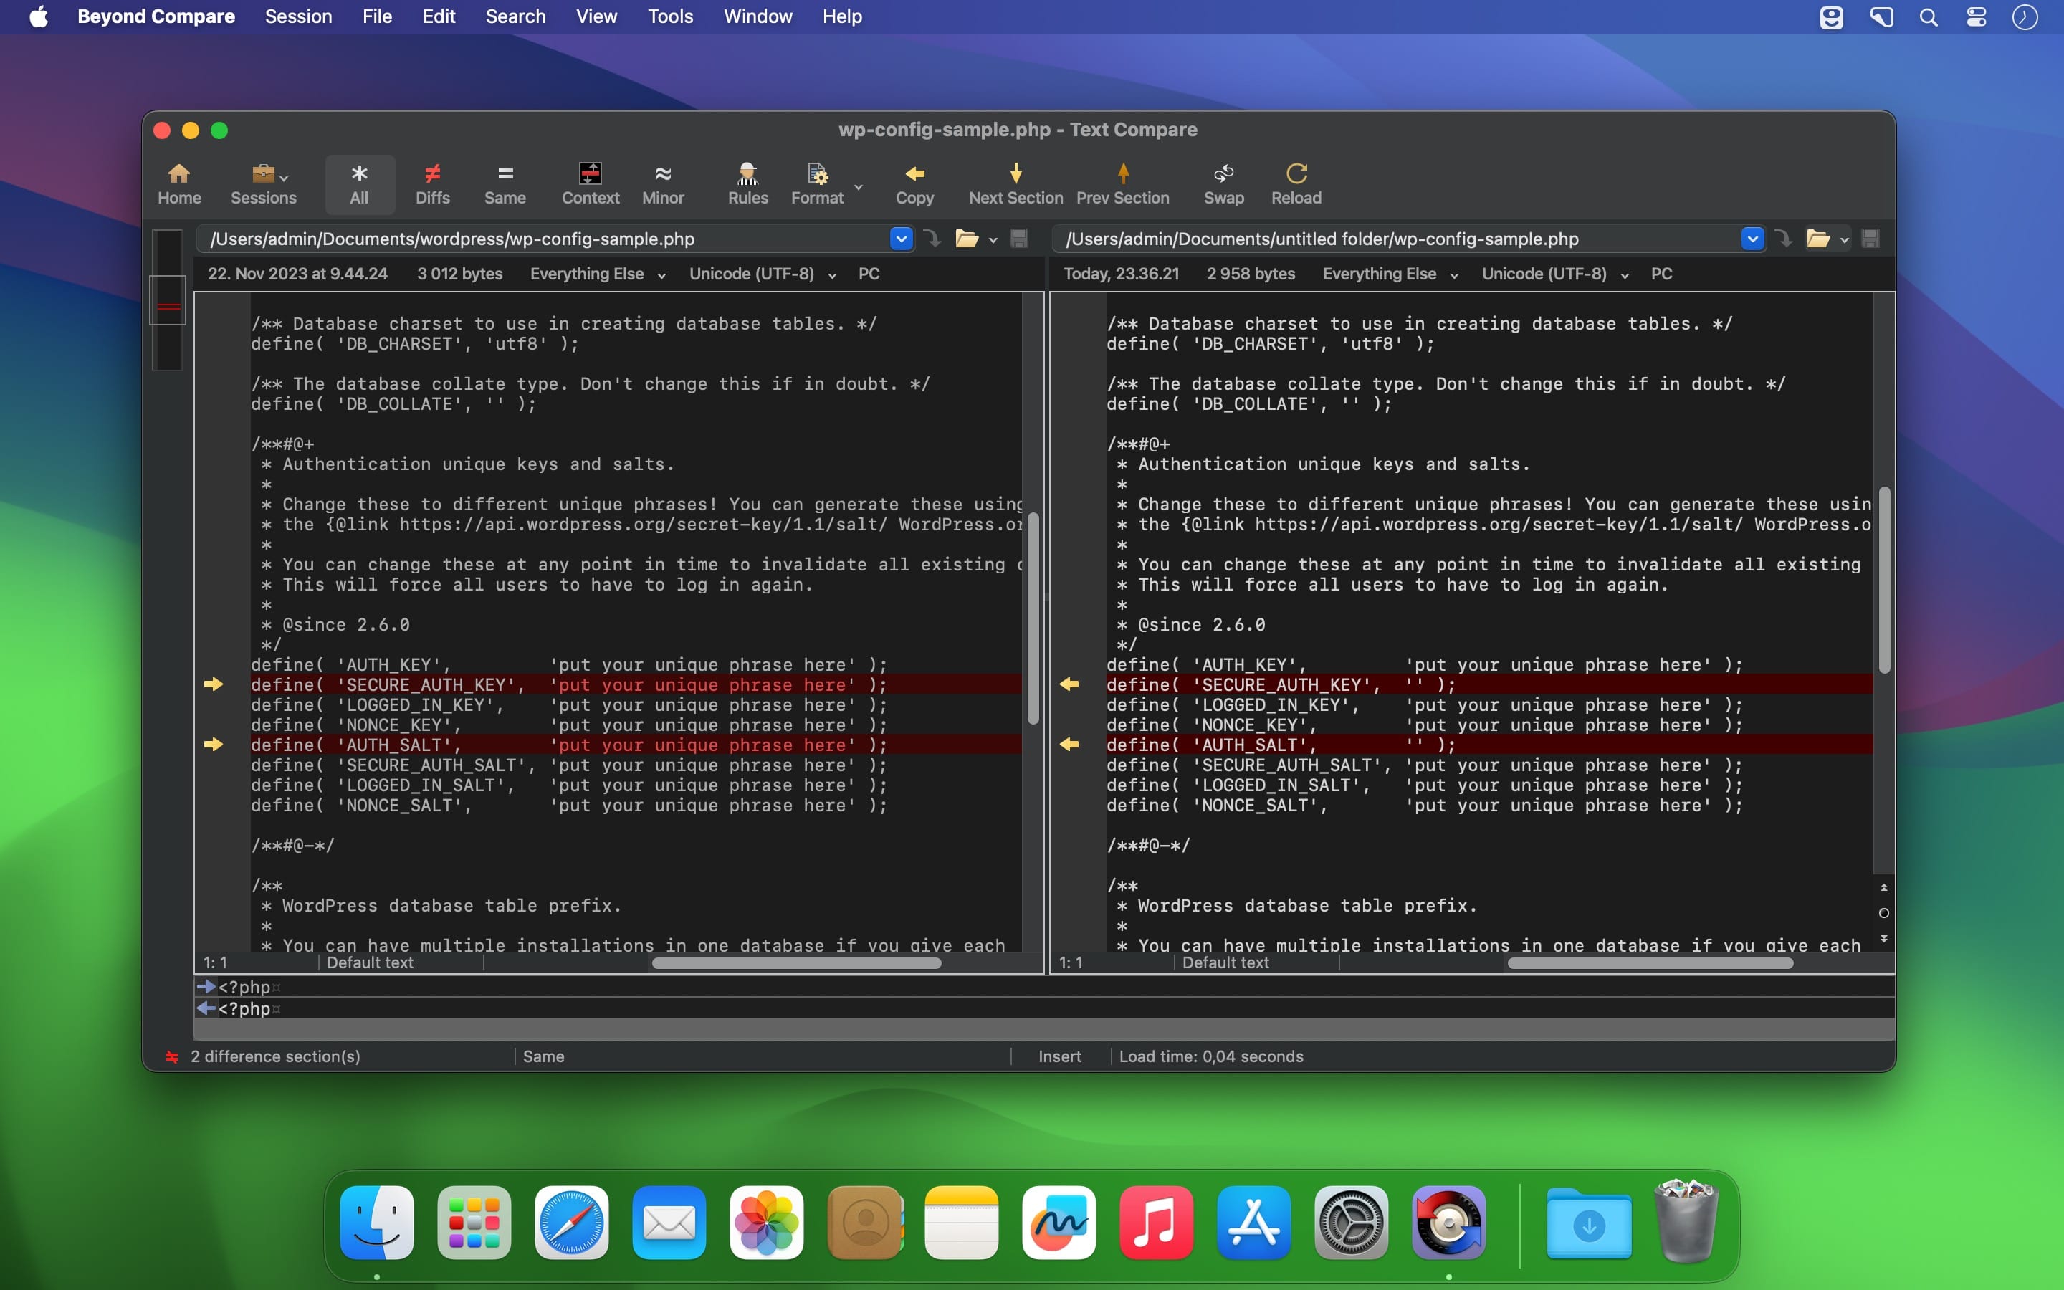Open Spotlight search in the menu bar
Viewport: 2064px width, 1290px height.
[x=1929, y=17]
